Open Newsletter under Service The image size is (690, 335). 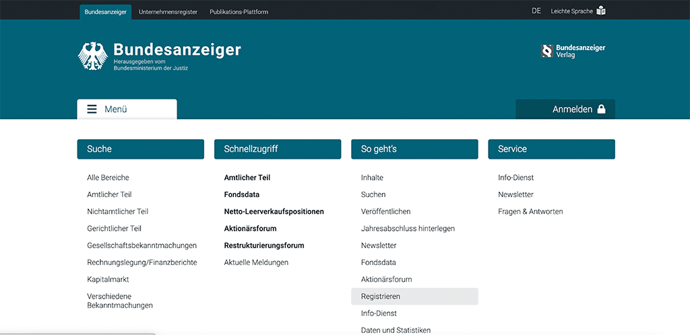pos(515,194)
